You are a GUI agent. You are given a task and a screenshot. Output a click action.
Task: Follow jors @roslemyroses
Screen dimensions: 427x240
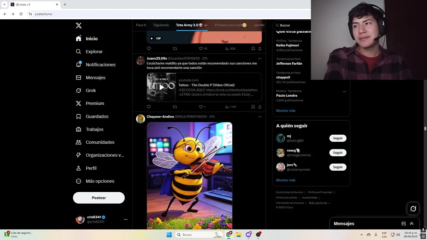tap(338, 167)
